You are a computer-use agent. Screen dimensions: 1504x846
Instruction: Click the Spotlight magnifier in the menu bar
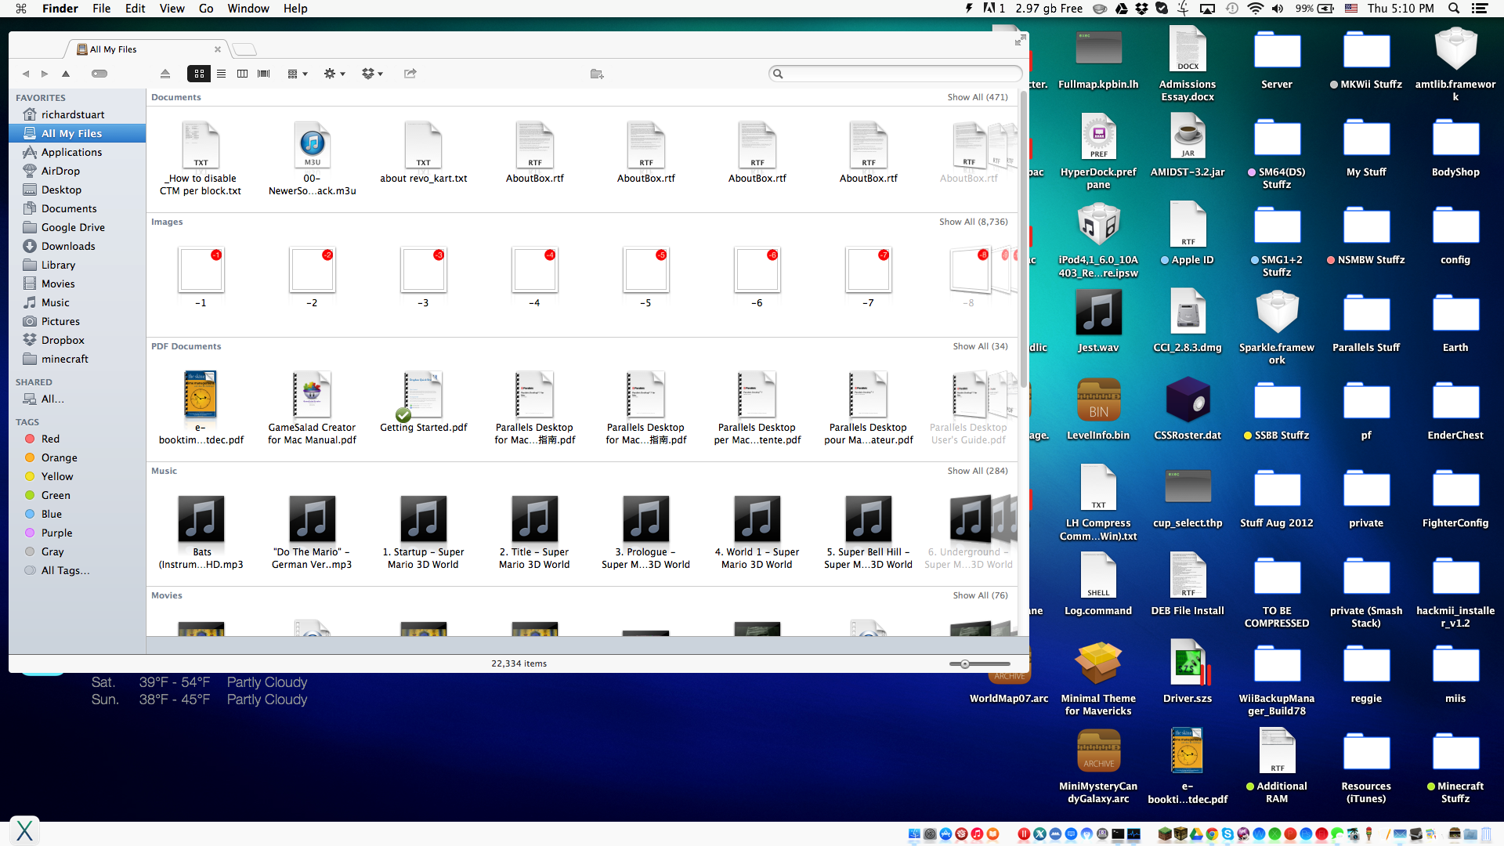click(1454, 9)
